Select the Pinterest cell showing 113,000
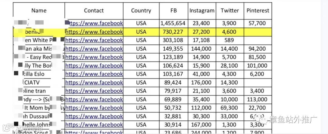This screenshot has width=328, height=134. pos(258,99)
